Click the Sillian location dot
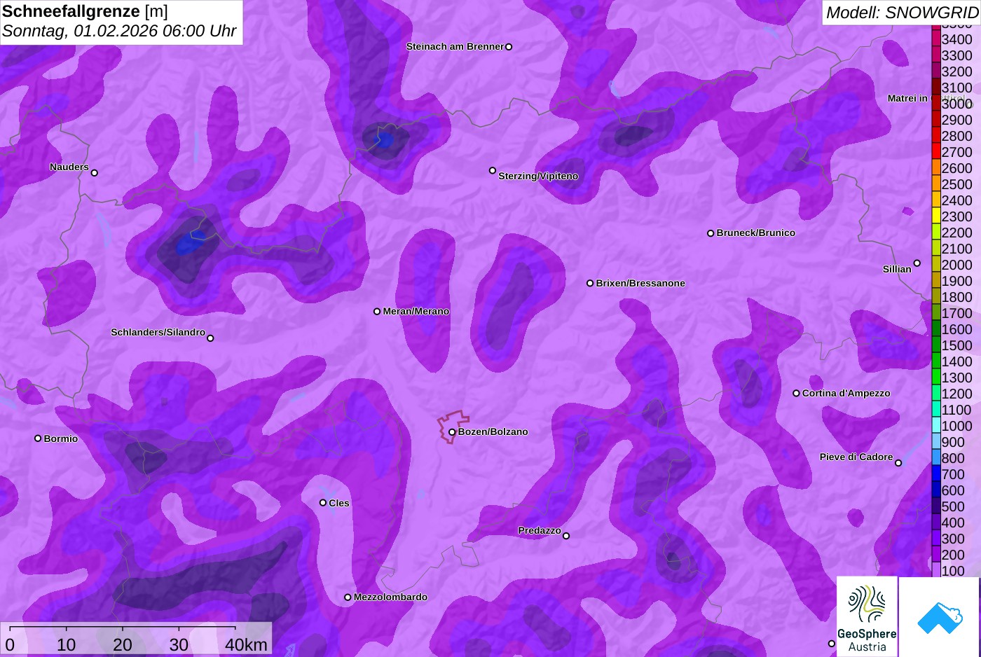The height and width of the screenshot is (657, 981). click(917, 263)
